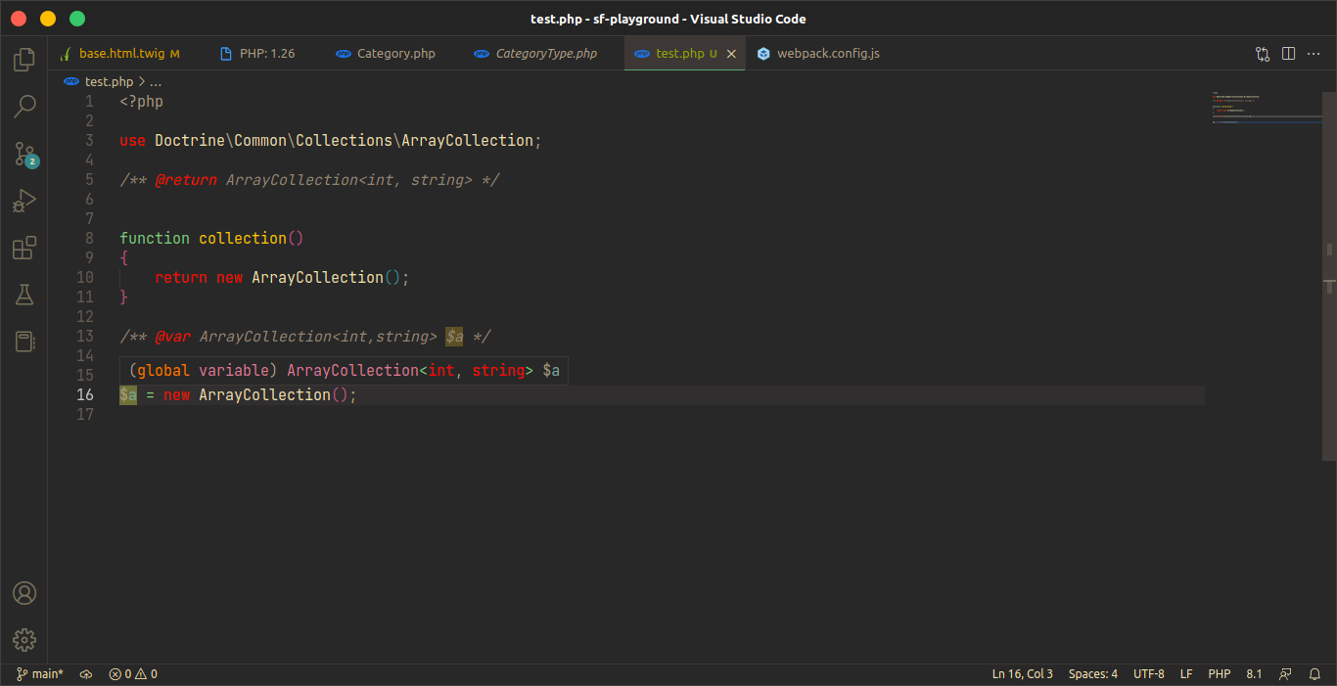Open the editor More Actions ellipsis

[x=1314, y=54]
